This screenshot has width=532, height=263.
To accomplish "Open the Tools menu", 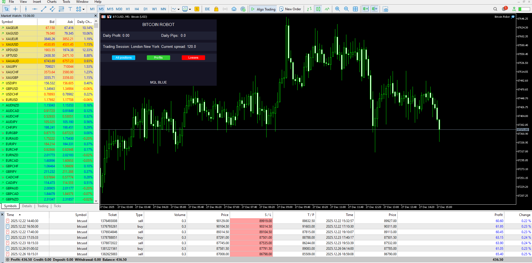I will coord(66,2).
